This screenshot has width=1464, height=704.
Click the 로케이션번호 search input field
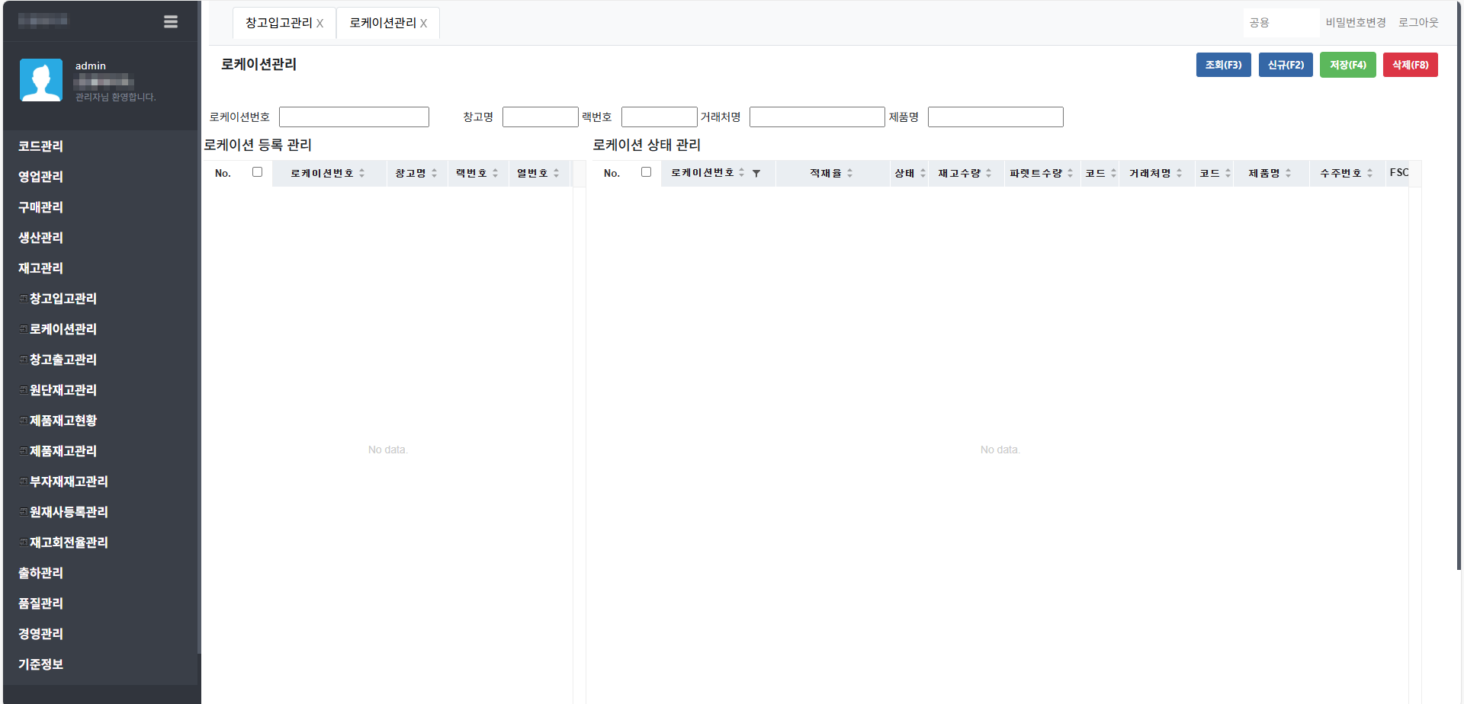(354, 117)
